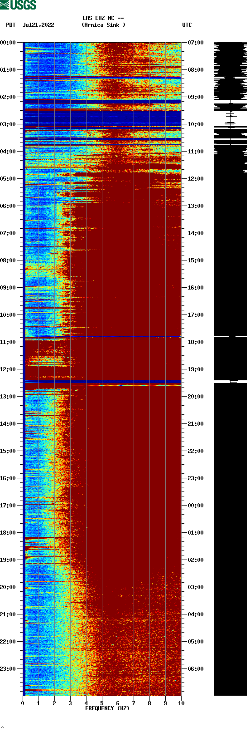Click the 12:00 PDT time label

(x=8, y=369)
